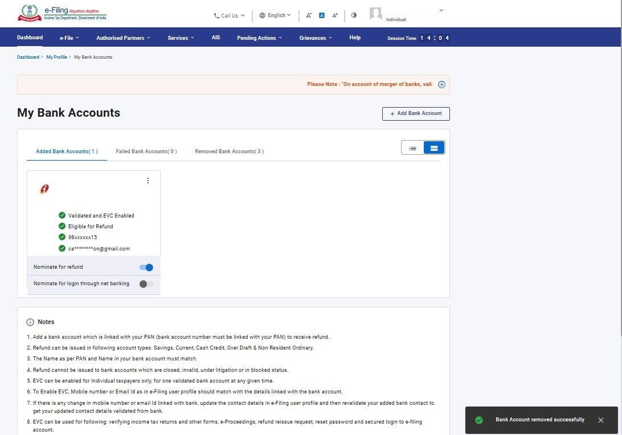Disable the Nominate for refund toggle

146,268
